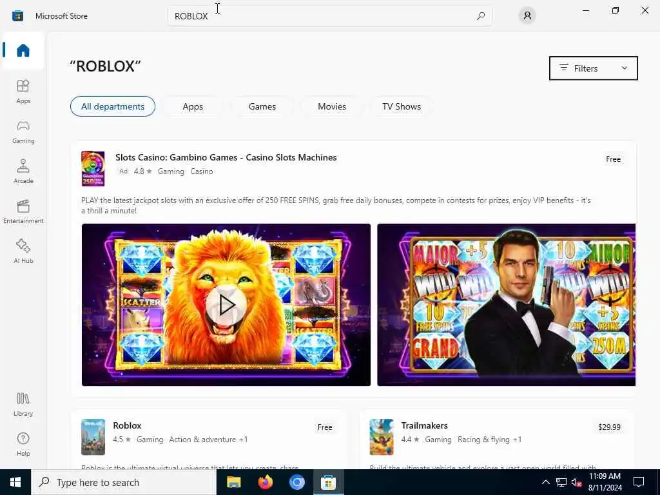Play the lion slots video
Viewport: 660px width, 495px height.
[226, 305]
